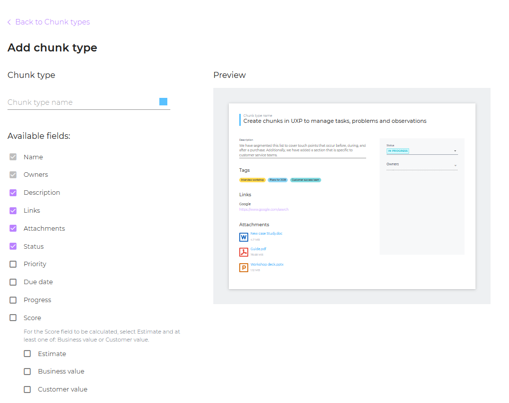
Task: Open the Status dropdown arrow in preview
Action: click(455, 151)
